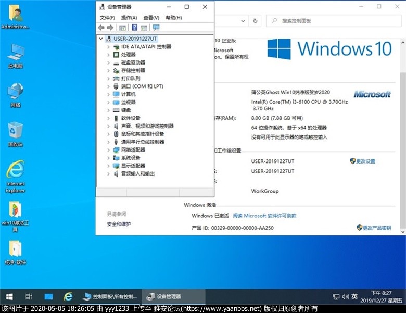406x313 pixels.
Task: Select the 此电脑 desktop icon
Action: coord(15,56)
